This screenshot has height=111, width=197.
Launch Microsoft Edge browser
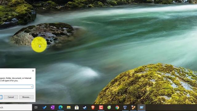[61, 107]
